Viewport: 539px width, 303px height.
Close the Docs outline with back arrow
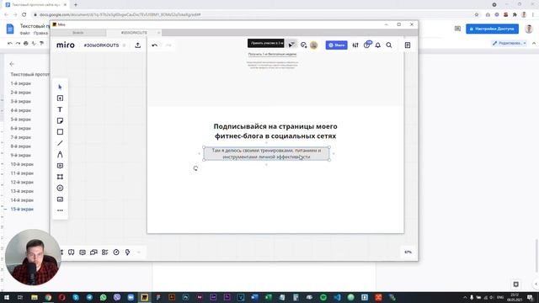[x=12, y=64]
